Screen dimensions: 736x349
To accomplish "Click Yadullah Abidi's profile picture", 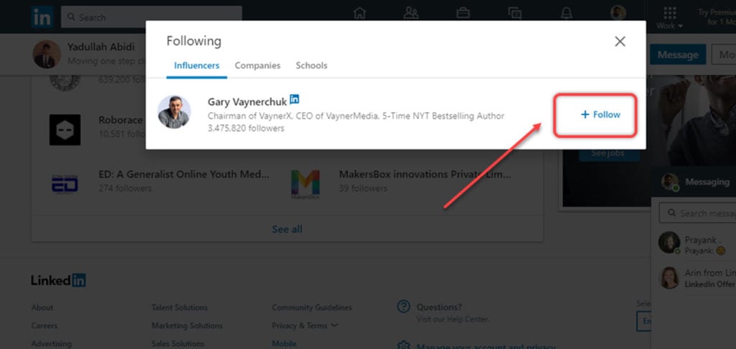I will tap(47, 54).
